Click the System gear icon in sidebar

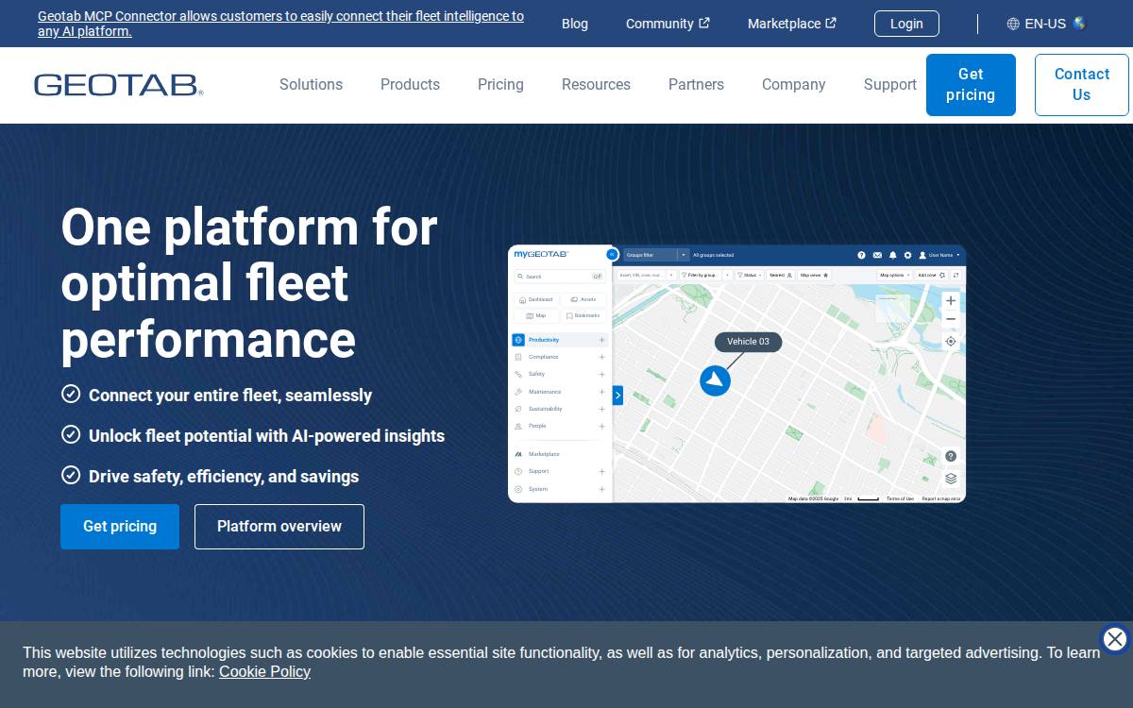[x=518, y=489]
